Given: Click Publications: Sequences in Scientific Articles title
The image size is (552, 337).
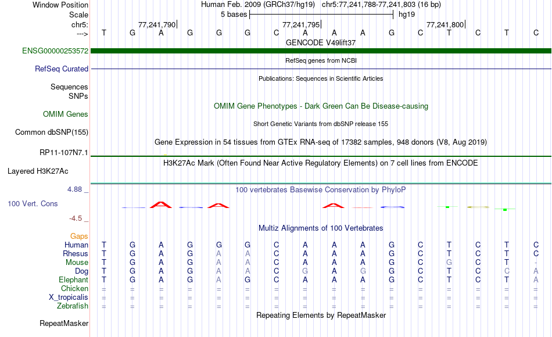Looking at the screenshot, I should click(321, 78).
